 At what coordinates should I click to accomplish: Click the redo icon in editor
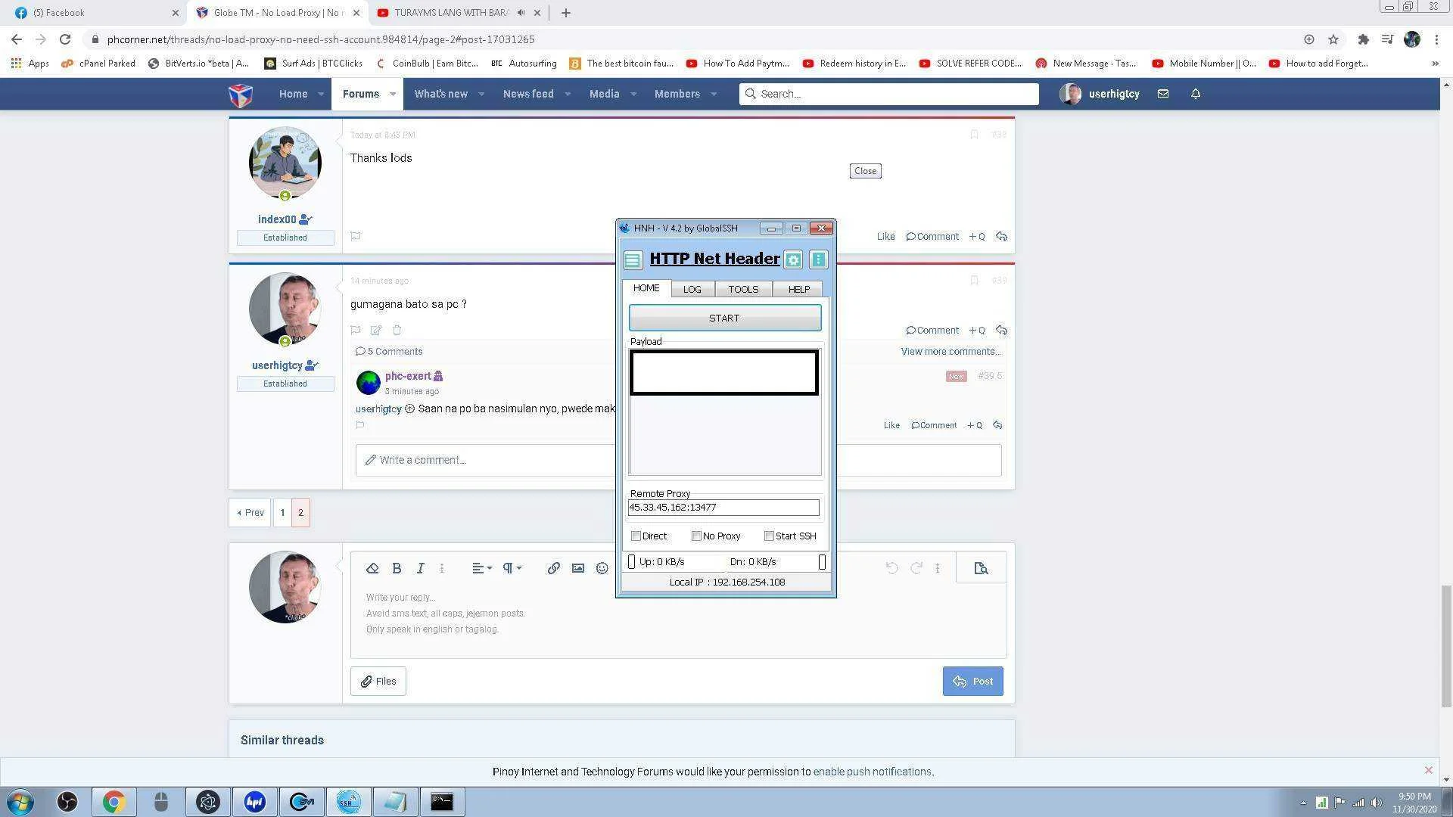tap(916, 568)
